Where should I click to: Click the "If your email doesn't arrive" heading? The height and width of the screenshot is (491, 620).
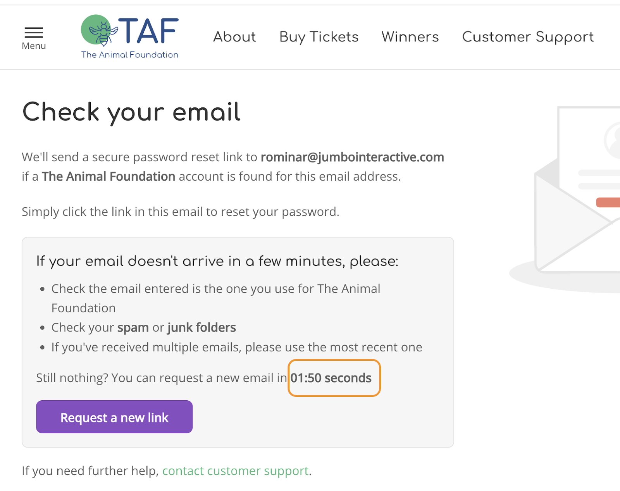pyautogui.click(x=217, y=261)
